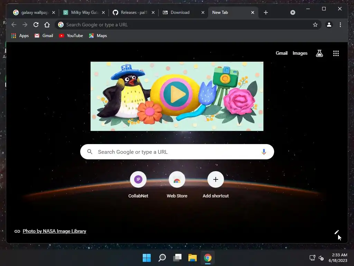Open Task View on the taskbar

pos(177,258)
